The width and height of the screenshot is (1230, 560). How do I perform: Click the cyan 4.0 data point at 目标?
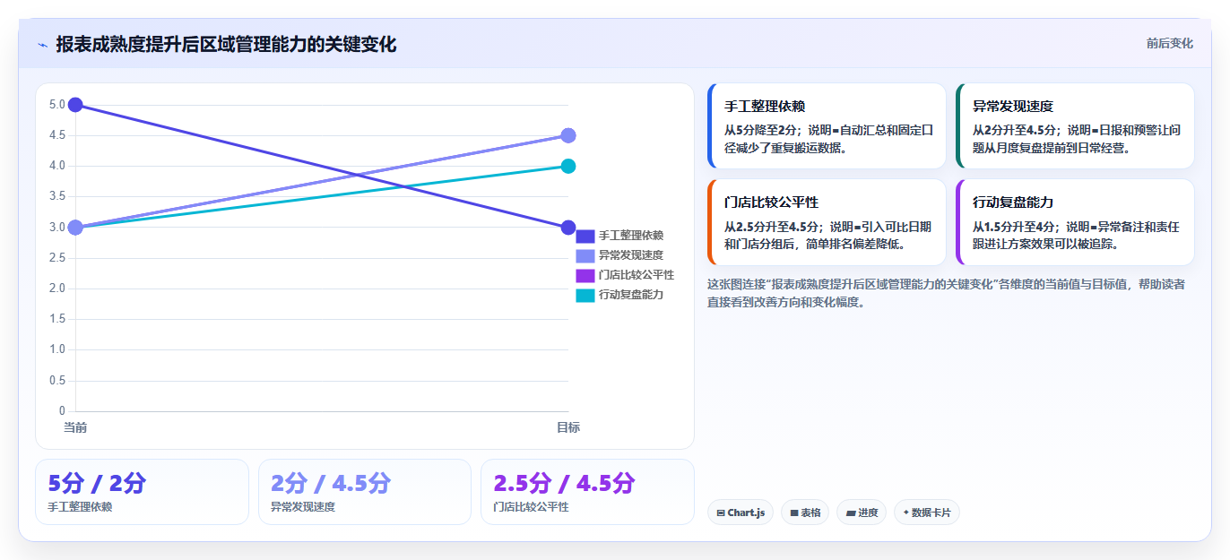[x=568, y=166]
